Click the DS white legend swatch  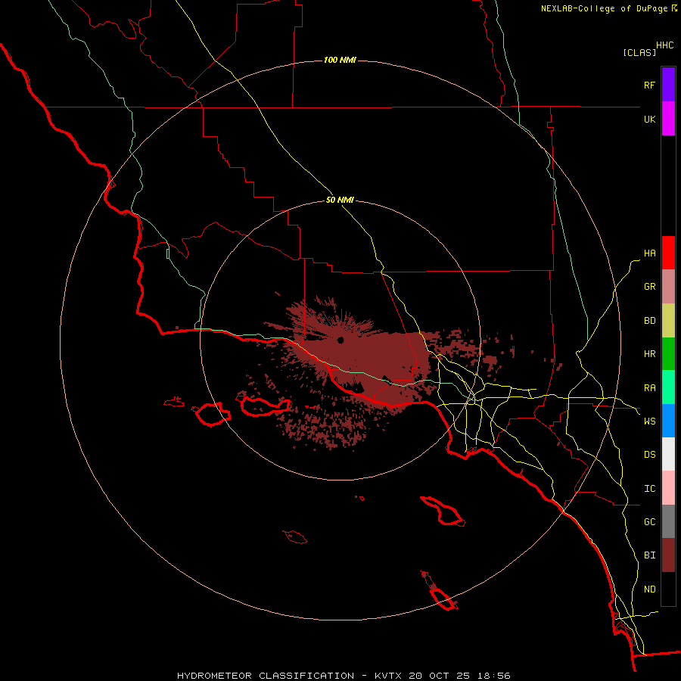tap(668, 454)
